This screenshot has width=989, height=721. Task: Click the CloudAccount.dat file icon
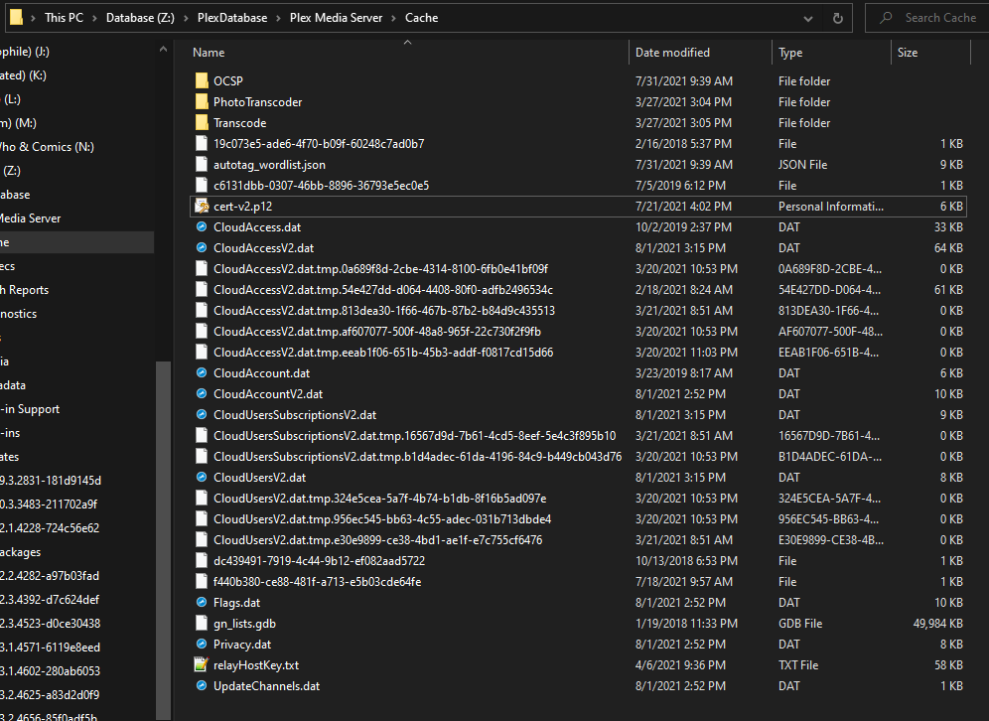pos(202,372)
